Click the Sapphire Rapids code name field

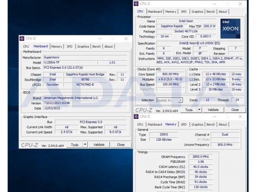tap(172, 26)
